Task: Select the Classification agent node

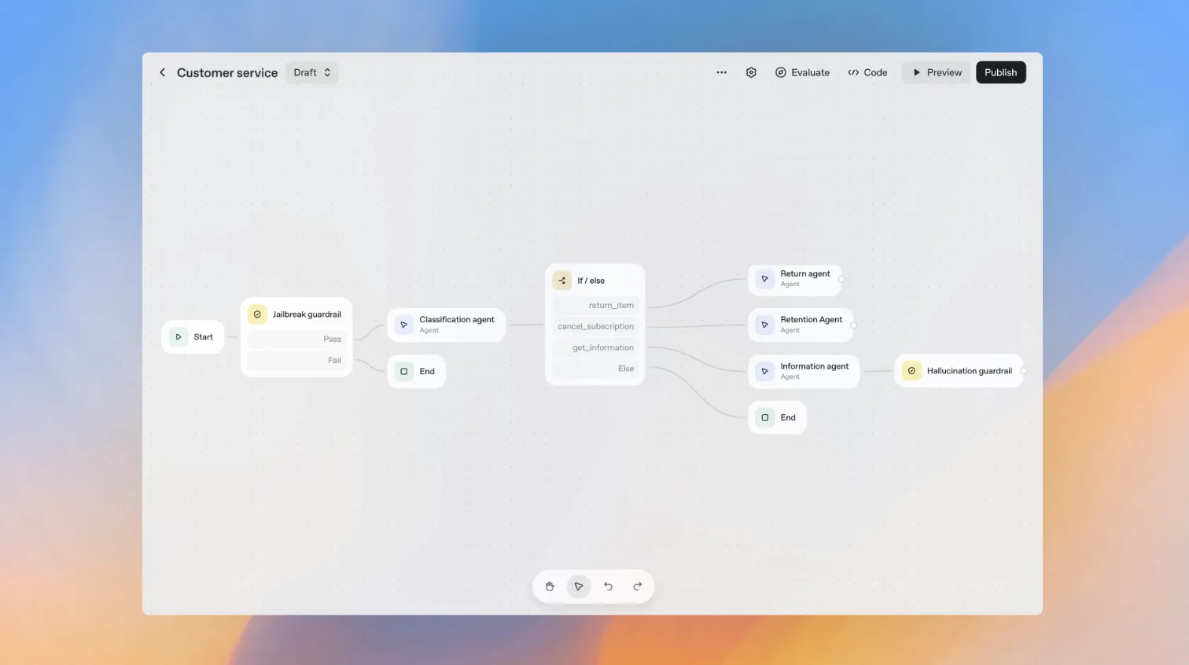Action: tap(447, 325)
